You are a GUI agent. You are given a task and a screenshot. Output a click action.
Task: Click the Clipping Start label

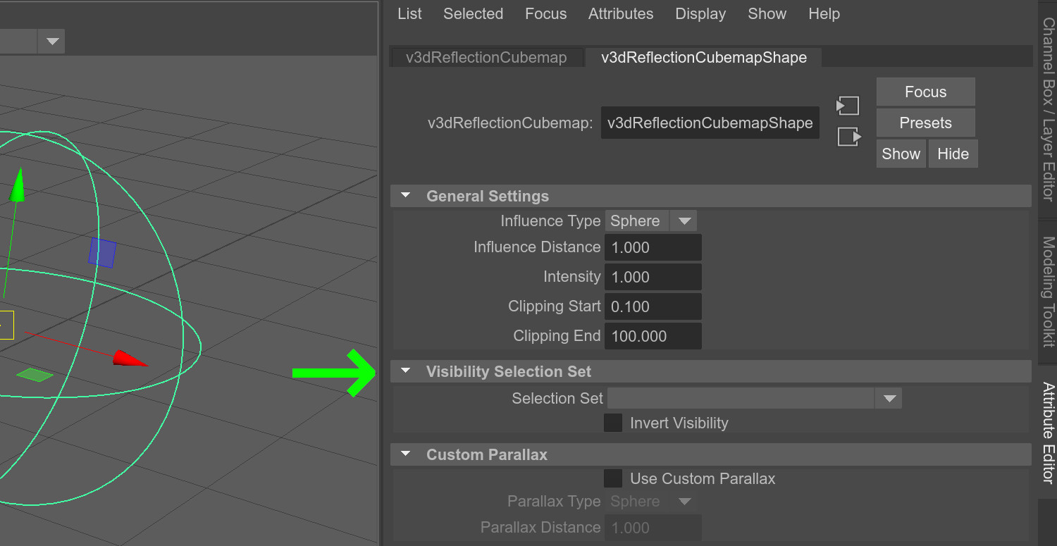555,306
